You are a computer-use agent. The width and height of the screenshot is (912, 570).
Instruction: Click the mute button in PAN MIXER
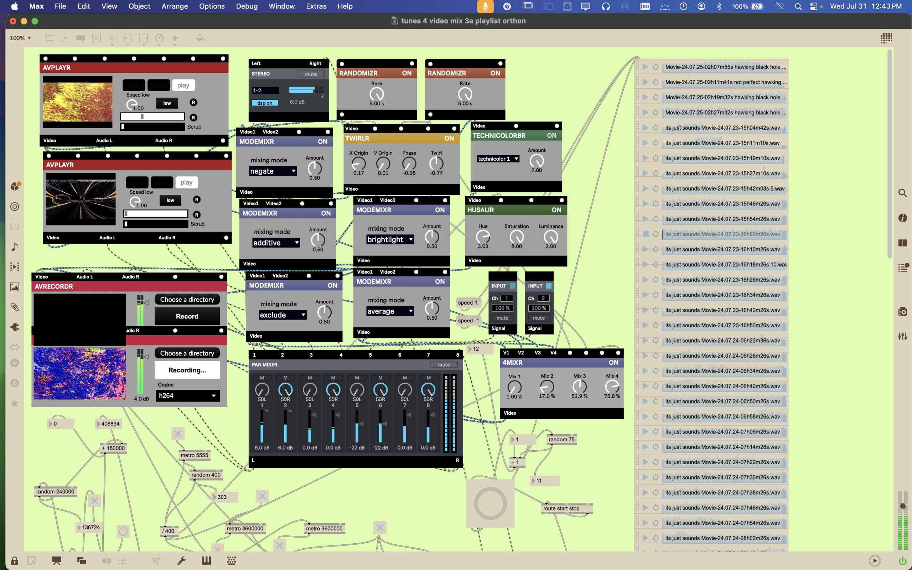444,364
